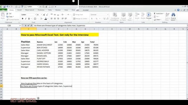
Task: Select column C header
Action: [28, 29]
